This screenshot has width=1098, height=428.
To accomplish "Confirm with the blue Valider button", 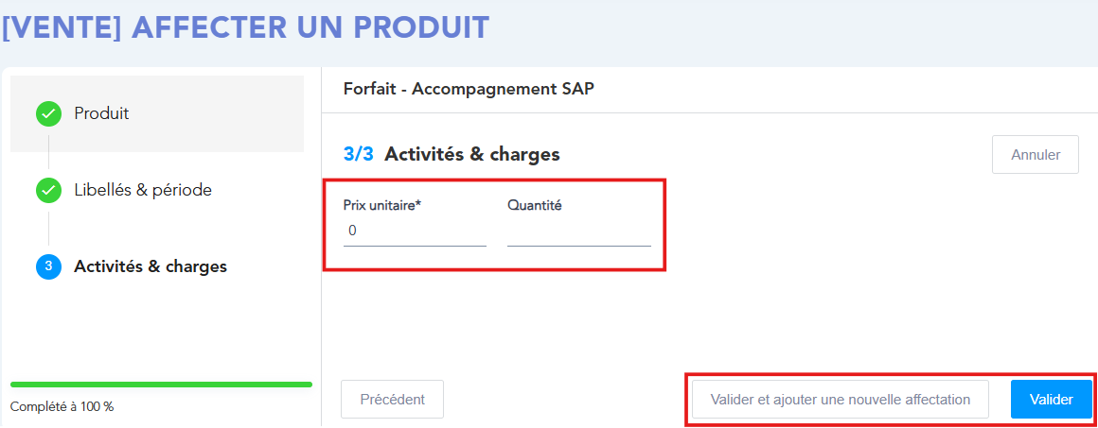I will coord(1051,400).
